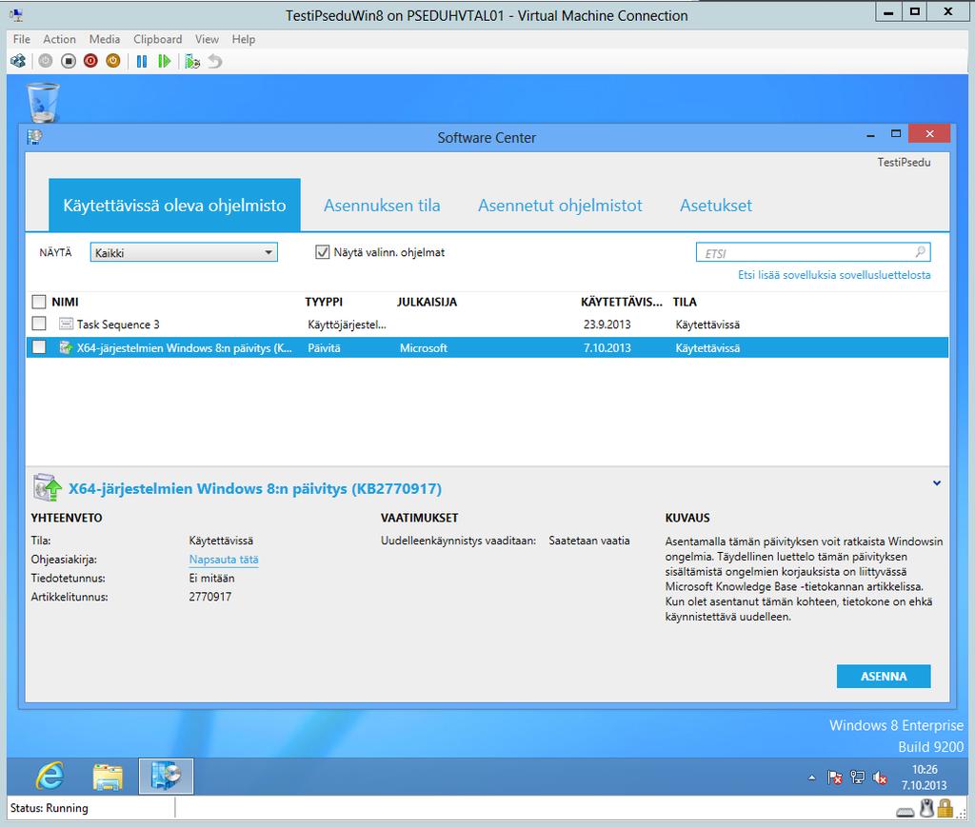Open the Action menu

click(x=59, y=39)
